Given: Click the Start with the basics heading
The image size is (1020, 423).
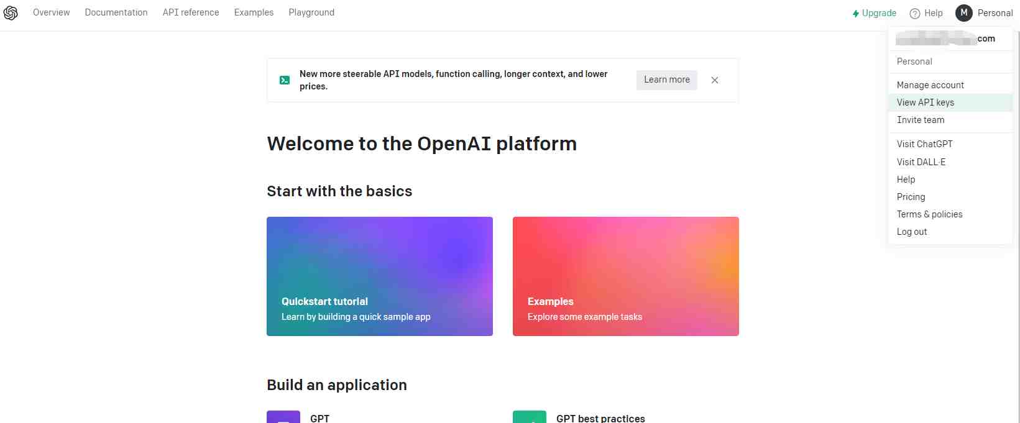Looking at the screenshot, I should click(x=339, y=191).
